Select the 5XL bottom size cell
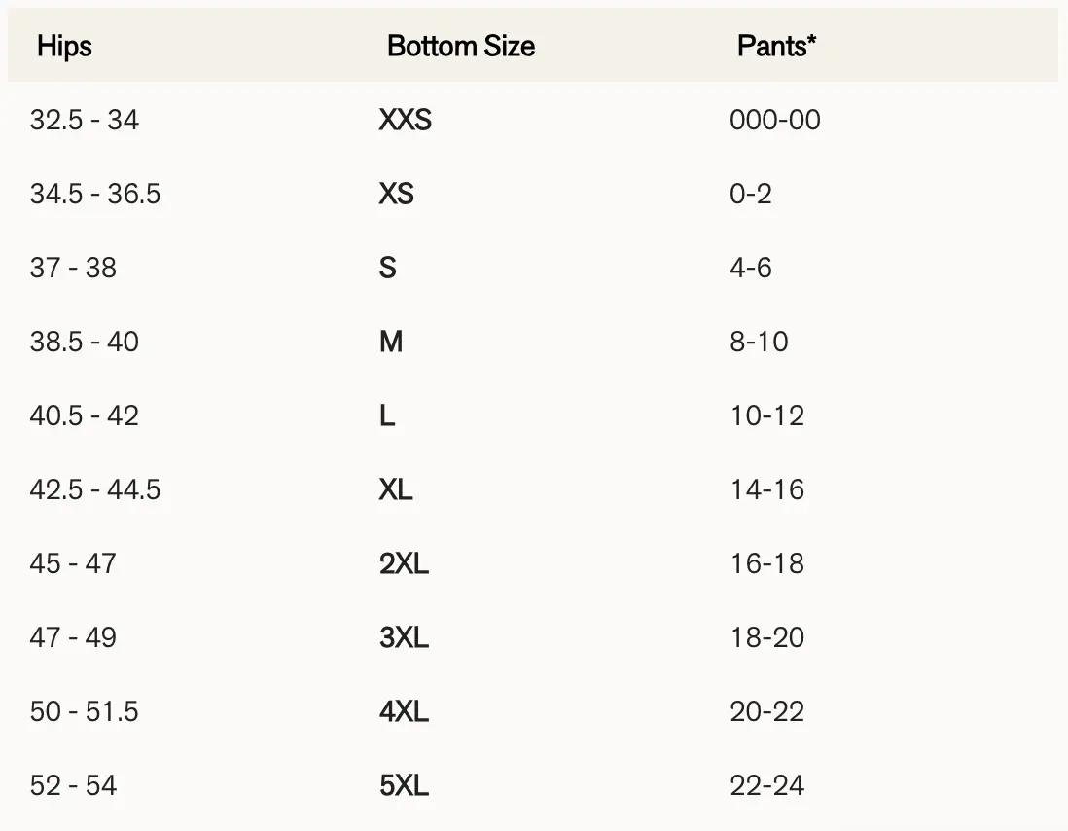 (404, 785)
